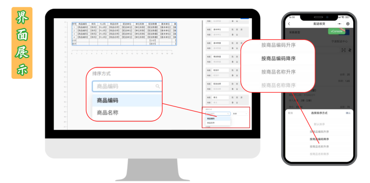Edit the 赠送数量 title input field
370x183 pixels.
[x=220, y=57]
